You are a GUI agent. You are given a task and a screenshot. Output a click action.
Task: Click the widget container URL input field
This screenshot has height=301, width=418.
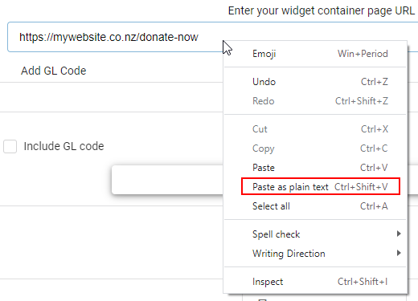point(213,37)
